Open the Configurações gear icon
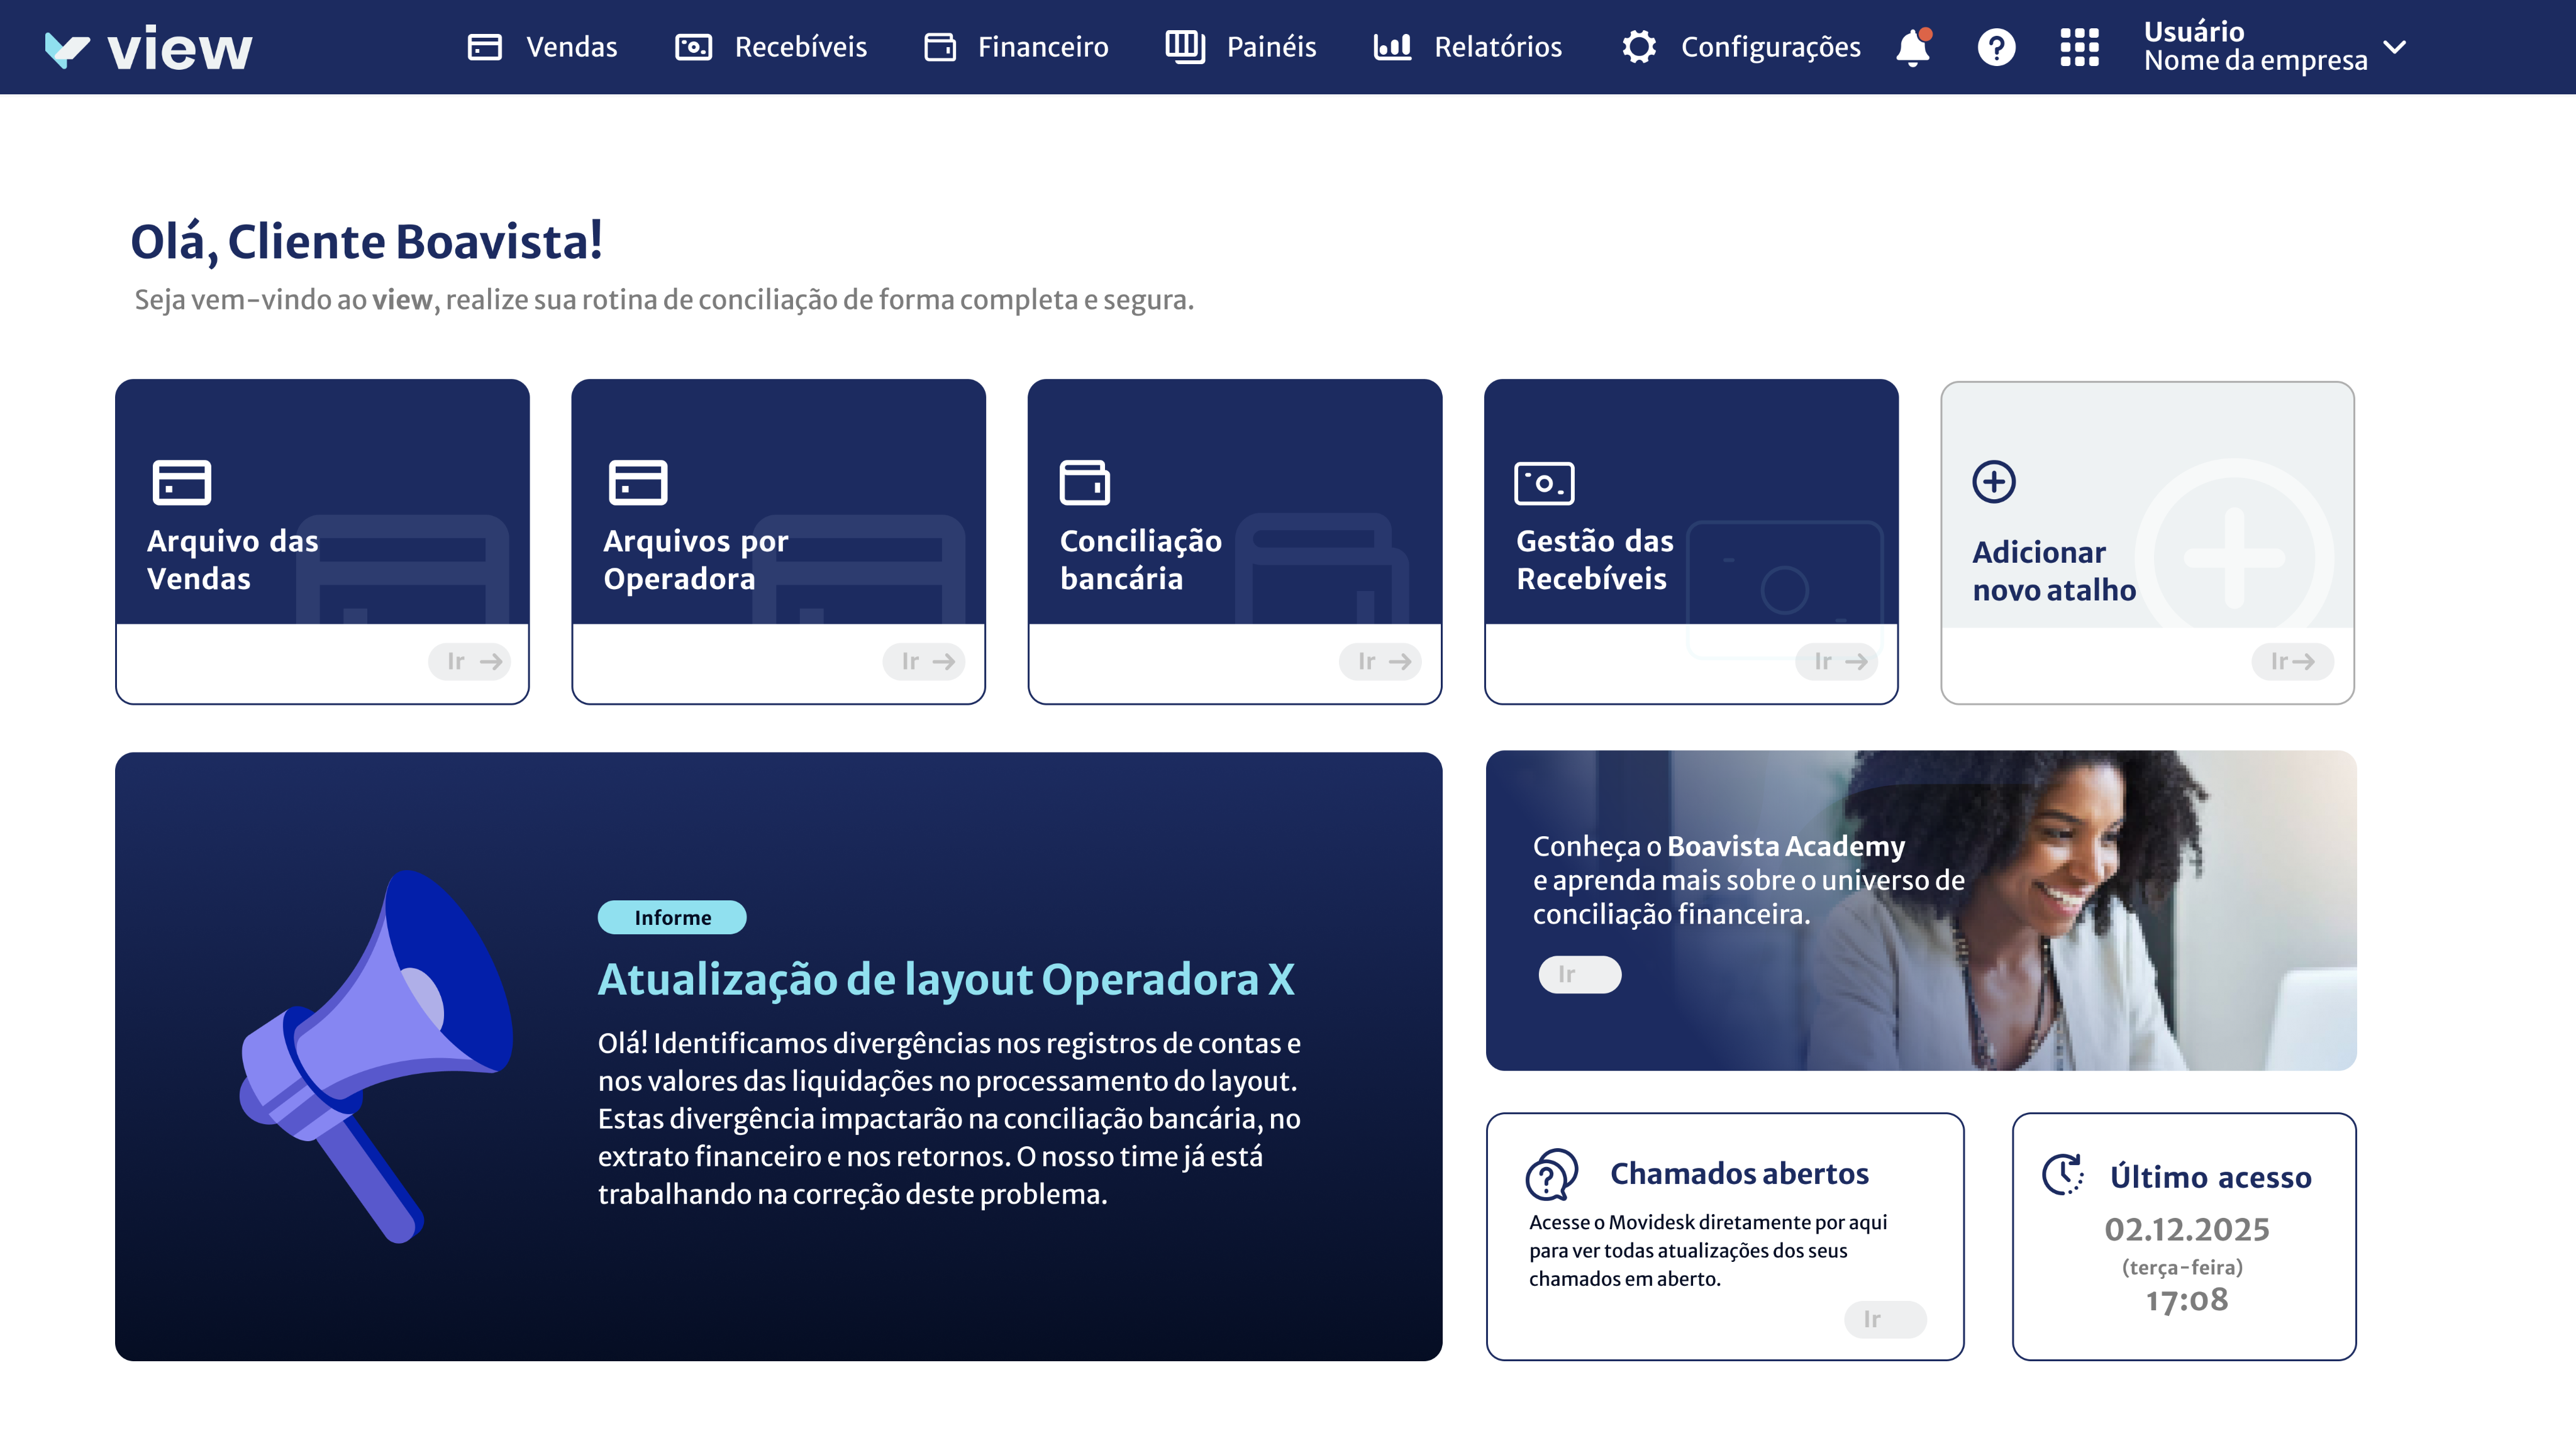 [x=1637, y=47]
